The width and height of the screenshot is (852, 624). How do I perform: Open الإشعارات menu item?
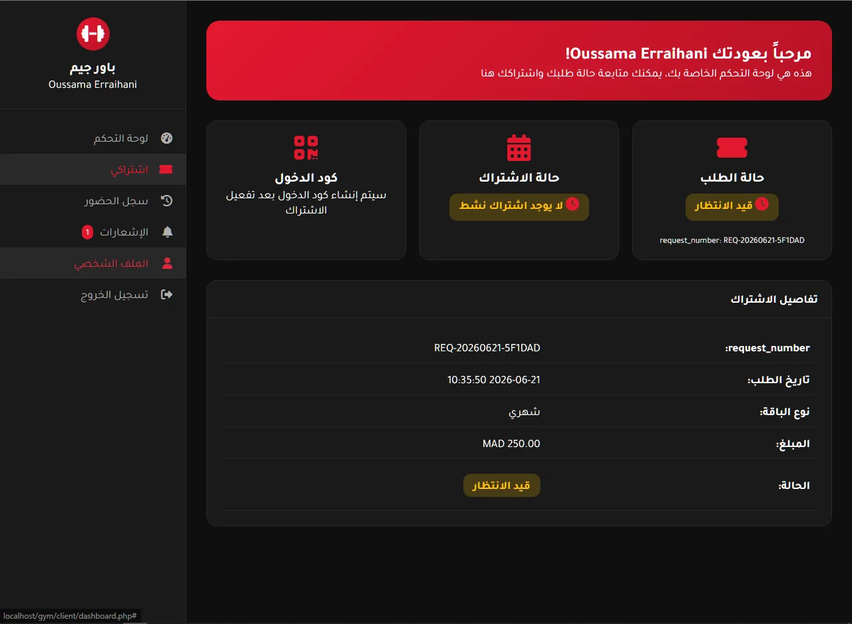click(x=93, y=232)
